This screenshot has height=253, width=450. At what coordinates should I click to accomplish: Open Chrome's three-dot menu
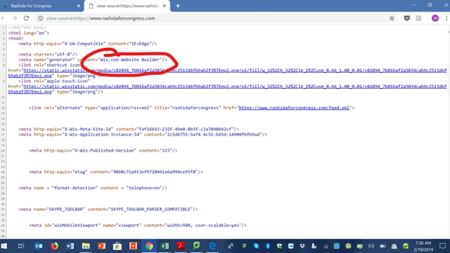[x=446, y=18]
